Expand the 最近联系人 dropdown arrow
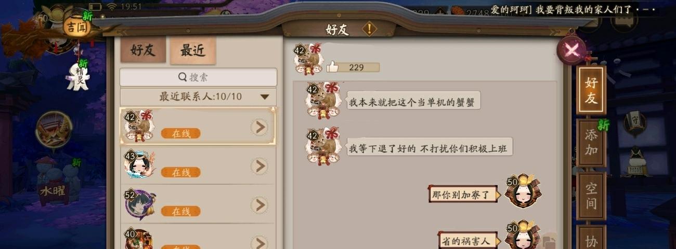This screenshot has height=249, width=676. tap(265, 97)
